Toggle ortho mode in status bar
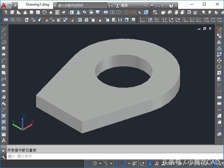 (89, 163)
